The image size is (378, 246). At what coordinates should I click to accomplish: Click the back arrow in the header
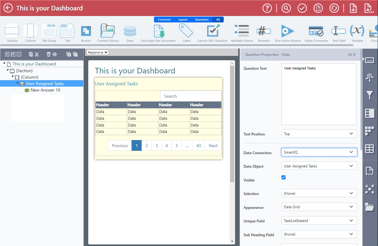click(8, 8)
